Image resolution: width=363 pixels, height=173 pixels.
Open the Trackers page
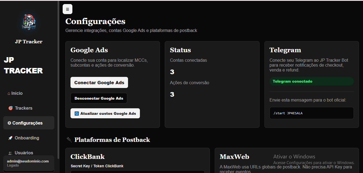point(29,108)
